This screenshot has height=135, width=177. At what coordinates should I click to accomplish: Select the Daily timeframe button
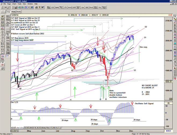click(x=8, y=12)
